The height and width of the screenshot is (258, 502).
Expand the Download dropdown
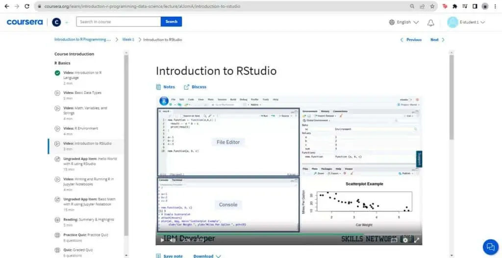(x=207, y=256)
